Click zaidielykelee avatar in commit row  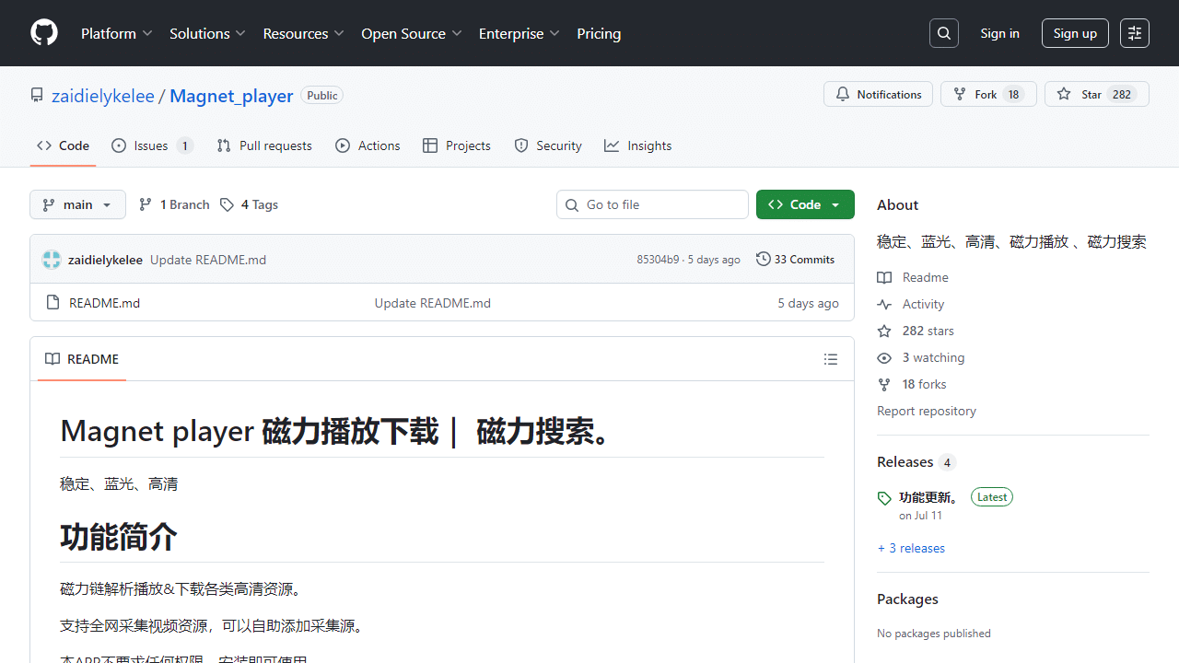coord(52,260)
